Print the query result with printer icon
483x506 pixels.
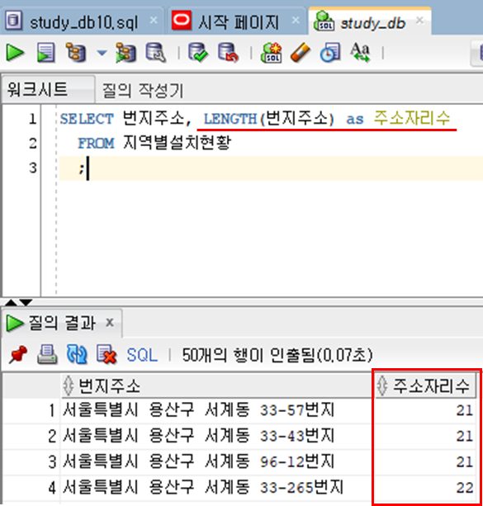point(47,355)
